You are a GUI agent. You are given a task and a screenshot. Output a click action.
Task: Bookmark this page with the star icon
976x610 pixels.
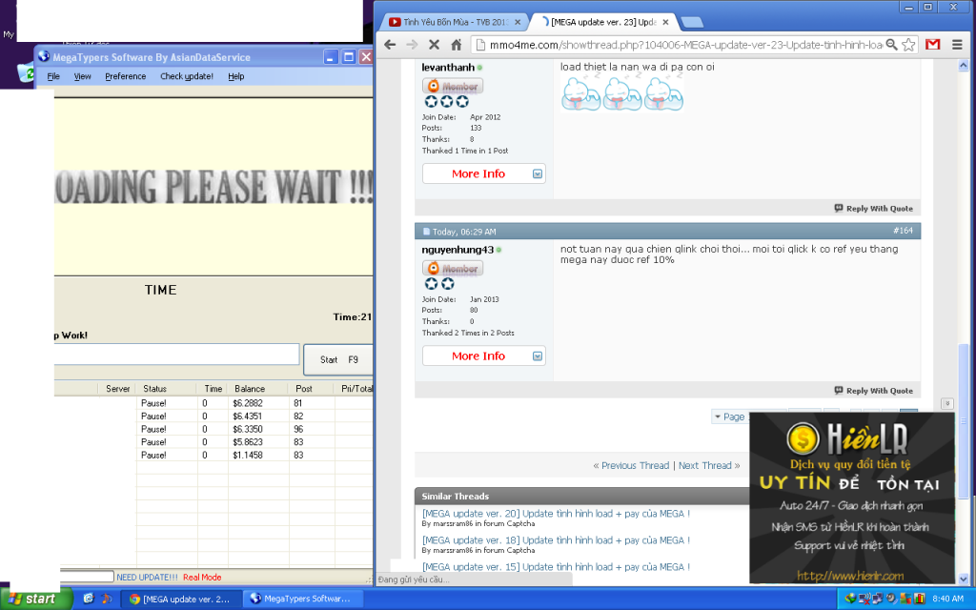point(908,45)
